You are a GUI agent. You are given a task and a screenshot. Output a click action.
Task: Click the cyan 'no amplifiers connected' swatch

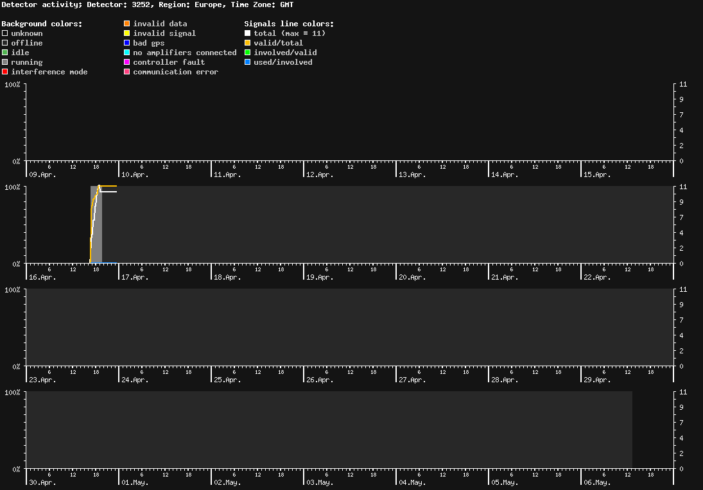tap(127, 53)
